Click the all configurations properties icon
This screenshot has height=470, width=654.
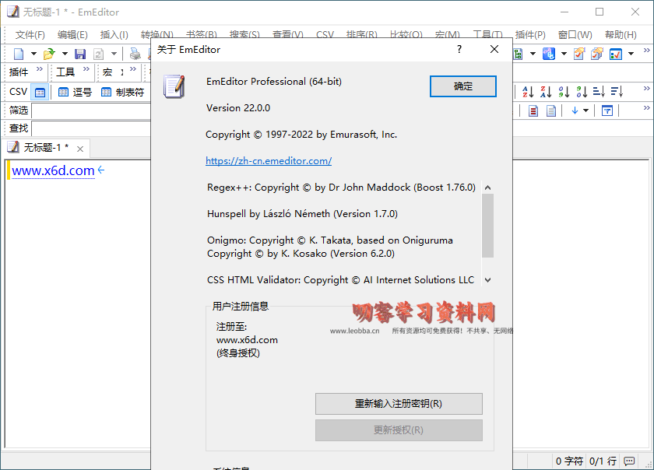tap(597, 54)
